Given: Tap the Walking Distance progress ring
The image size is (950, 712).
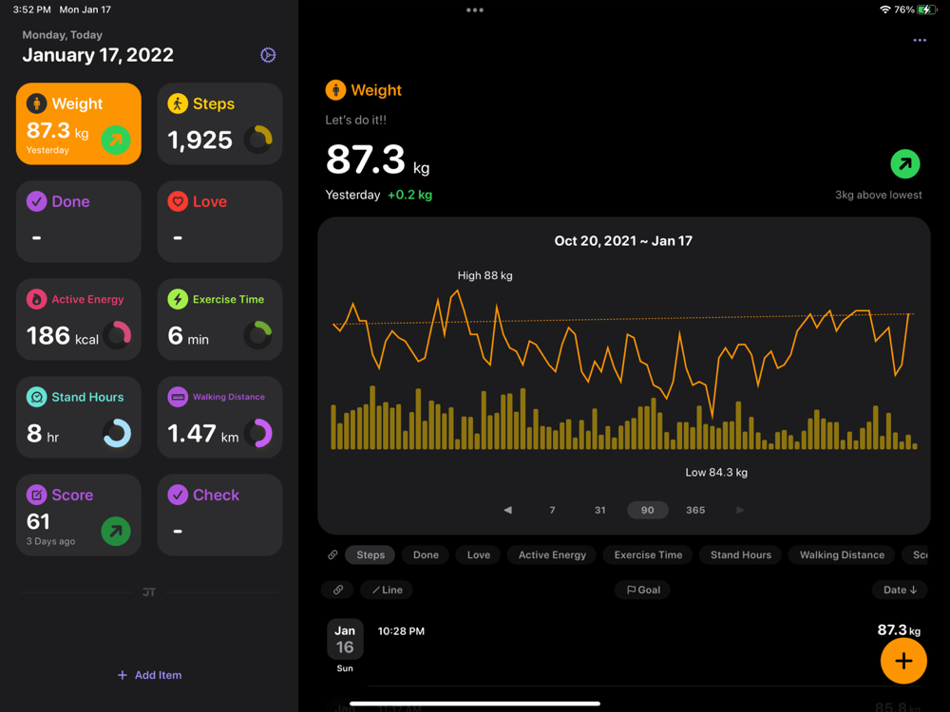Looking at the screenshot, I should click(x=258, y=433).
